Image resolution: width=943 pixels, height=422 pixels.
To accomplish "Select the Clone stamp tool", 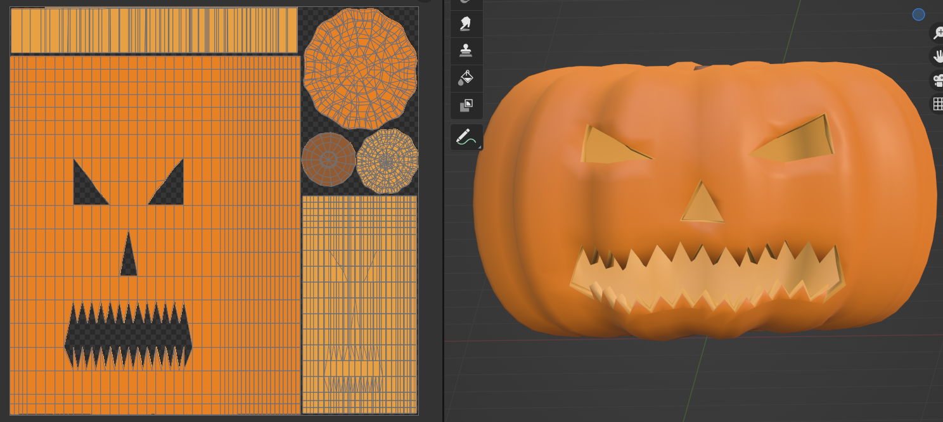I will [466, 51].
